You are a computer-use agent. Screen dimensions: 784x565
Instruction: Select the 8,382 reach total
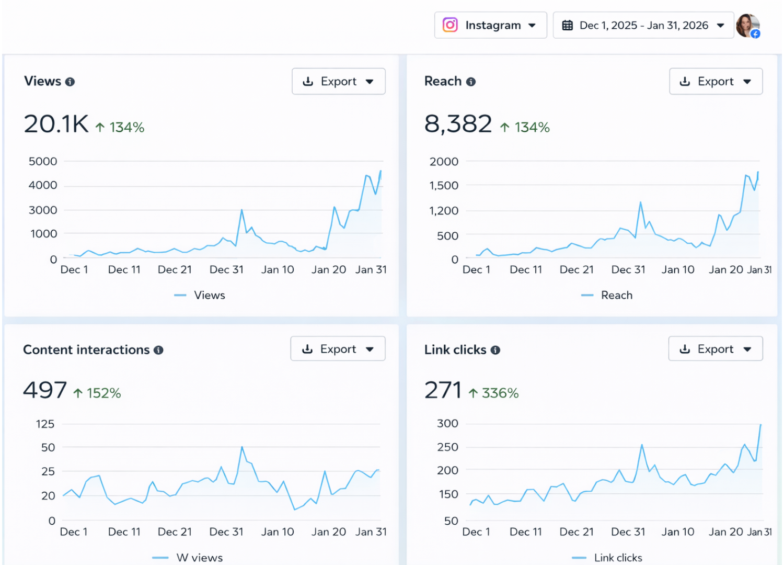pos(458,125)
